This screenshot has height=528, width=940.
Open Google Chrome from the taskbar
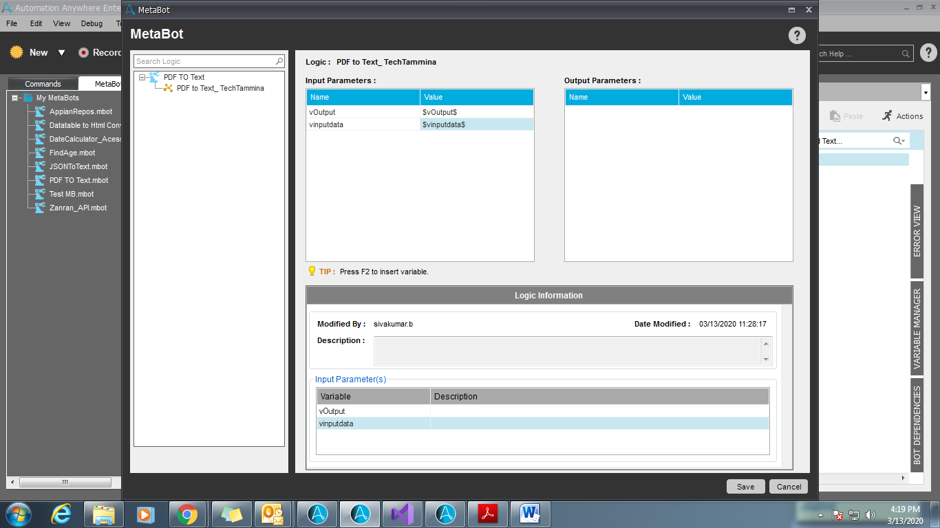tap(186, 514)
